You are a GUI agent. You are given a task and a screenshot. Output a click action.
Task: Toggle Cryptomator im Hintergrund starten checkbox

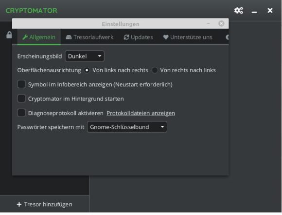click(x=21, y=98)
